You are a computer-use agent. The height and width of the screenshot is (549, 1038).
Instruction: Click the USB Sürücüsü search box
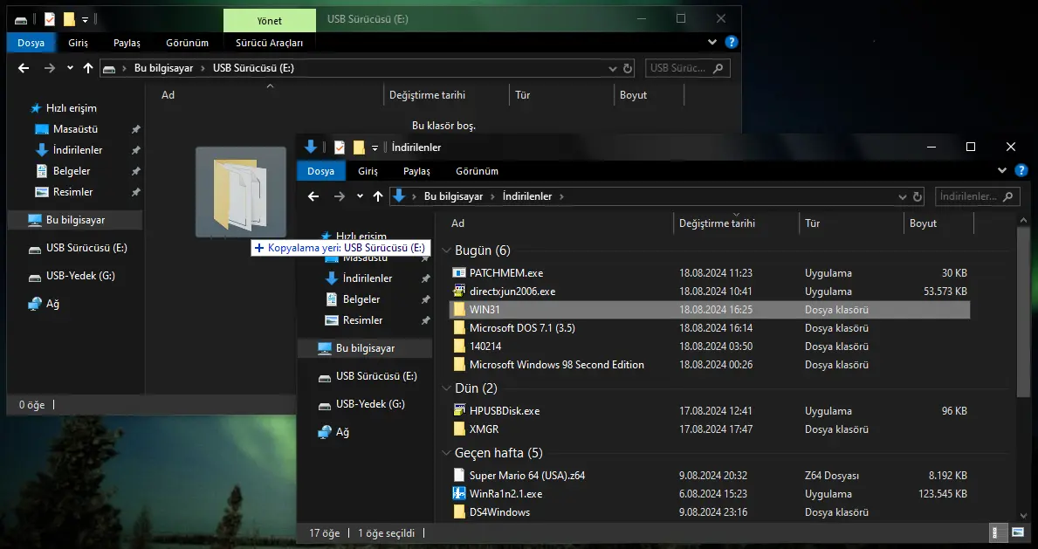pos(689,68)
